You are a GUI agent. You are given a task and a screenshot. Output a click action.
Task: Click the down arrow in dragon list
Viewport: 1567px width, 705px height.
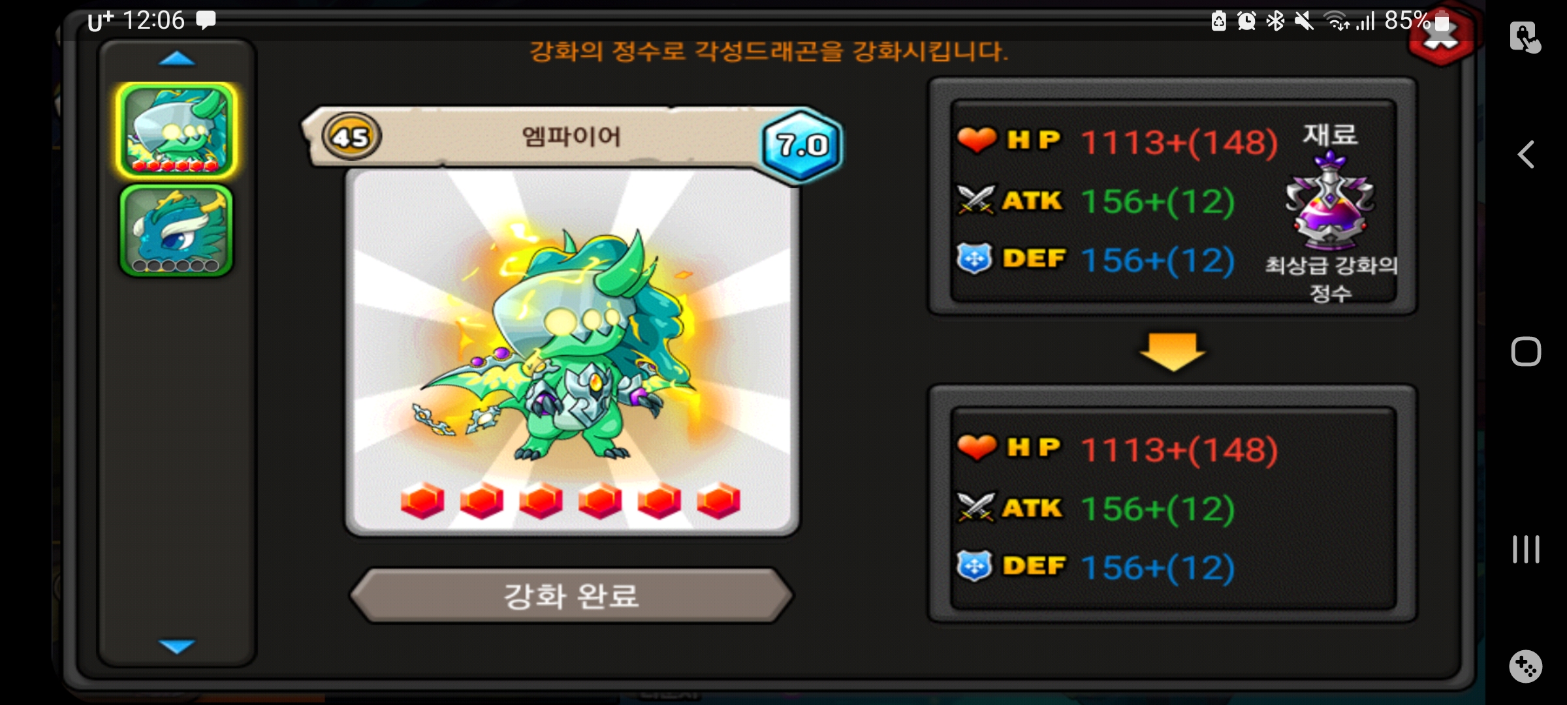(x=177, y=646)
